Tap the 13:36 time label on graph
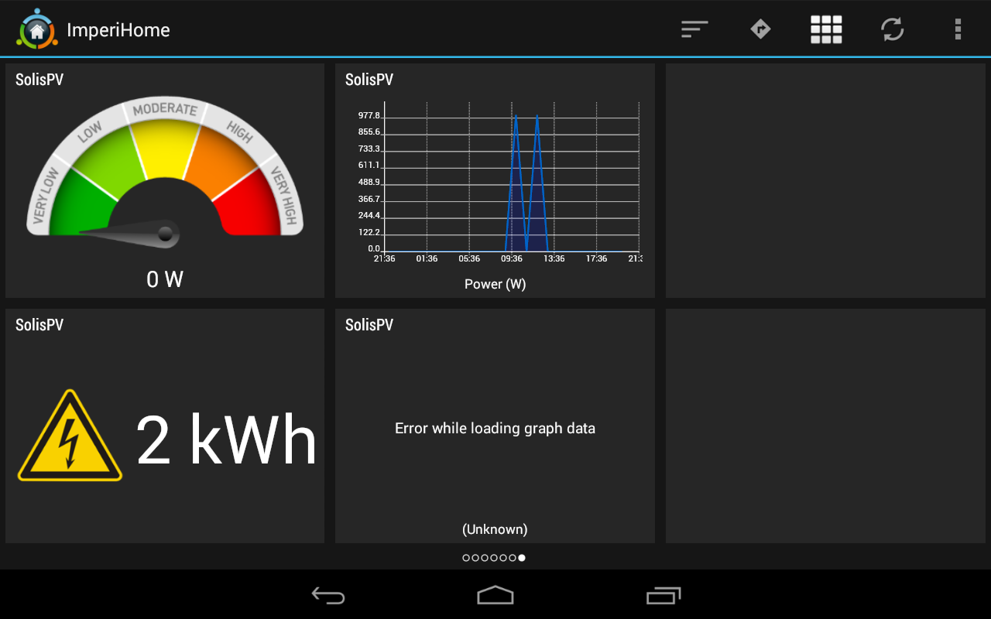The image size is (991, 619). pos(554,258)
